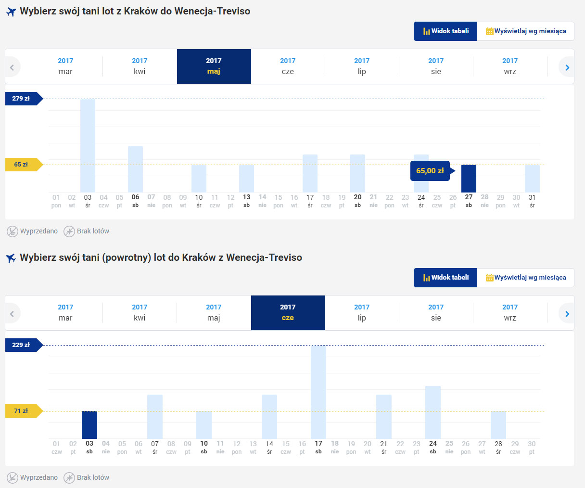The height and width of the screenshot is (488, 585).
Task: Select the June 14 return price bar
Action: 269,417
